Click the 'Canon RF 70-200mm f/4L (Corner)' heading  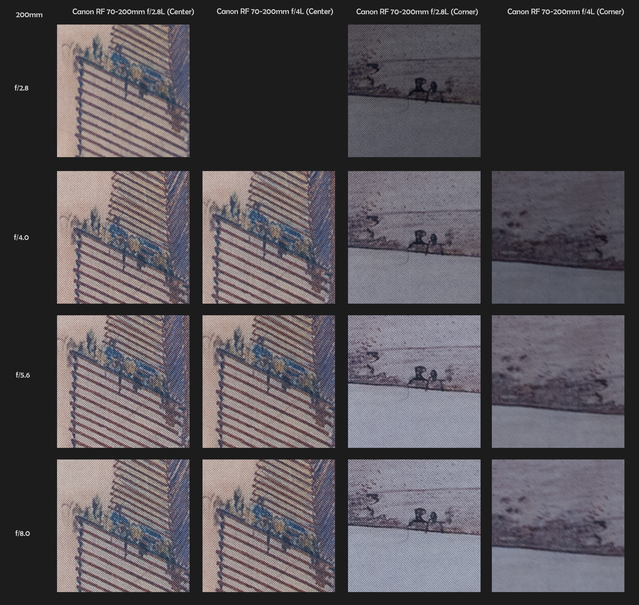565,12
